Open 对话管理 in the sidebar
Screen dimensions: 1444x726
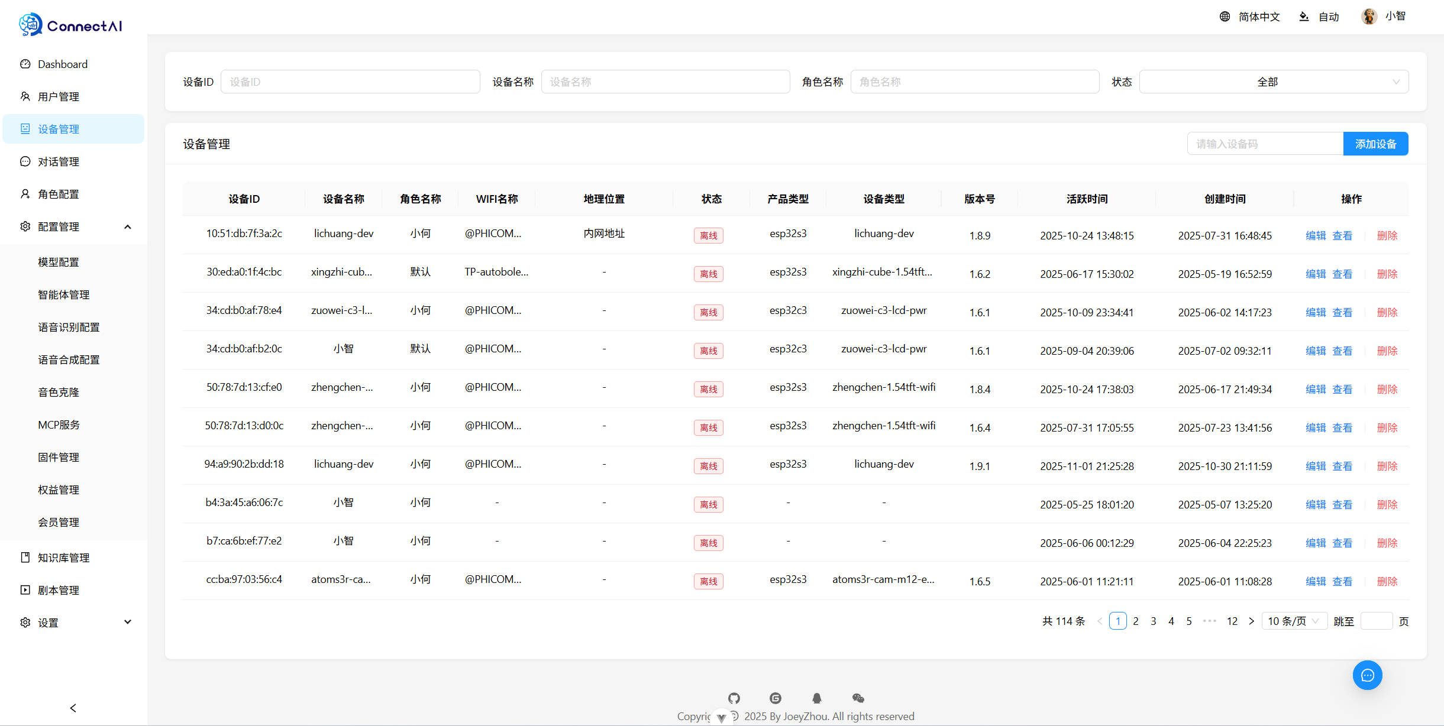pos(58,161)
